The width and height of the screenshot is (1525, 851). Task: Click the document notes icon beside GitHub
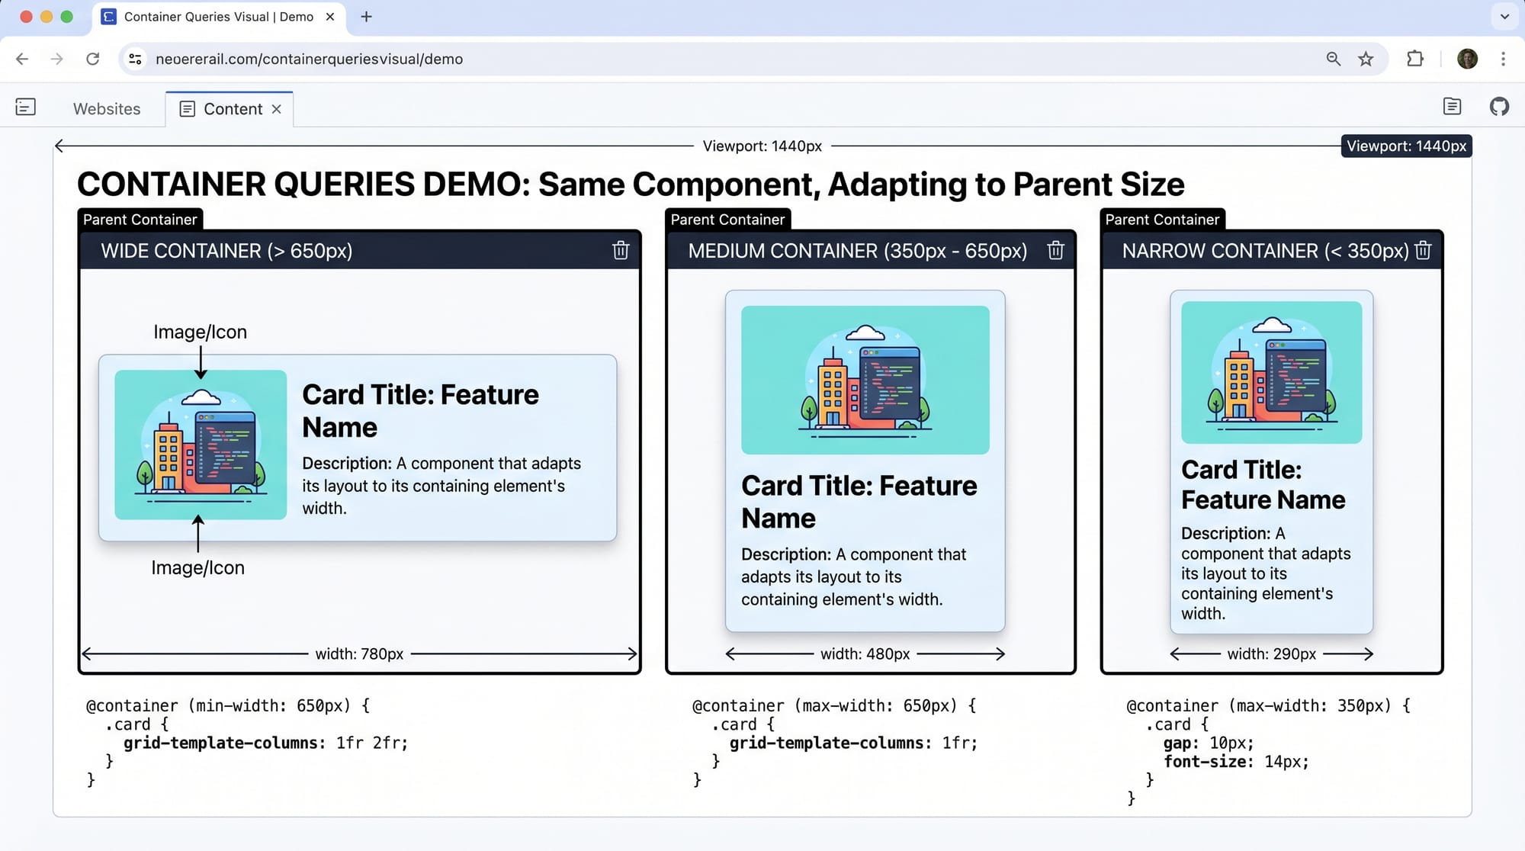(1453, 107)
